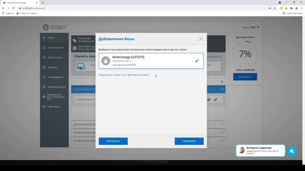Viewport: 305px width, 171px height.
Task: Open the Chrome three-dot menu
Action: (x=302, y=9)
